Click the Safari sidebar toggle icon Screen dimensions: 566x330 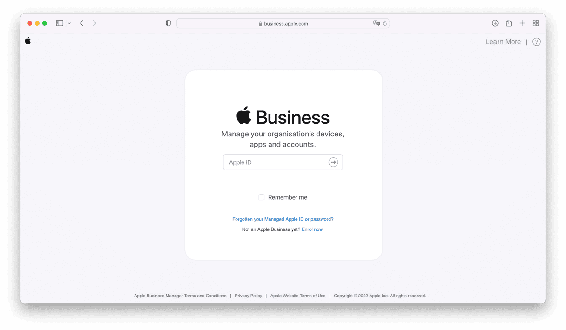[60, 23]
